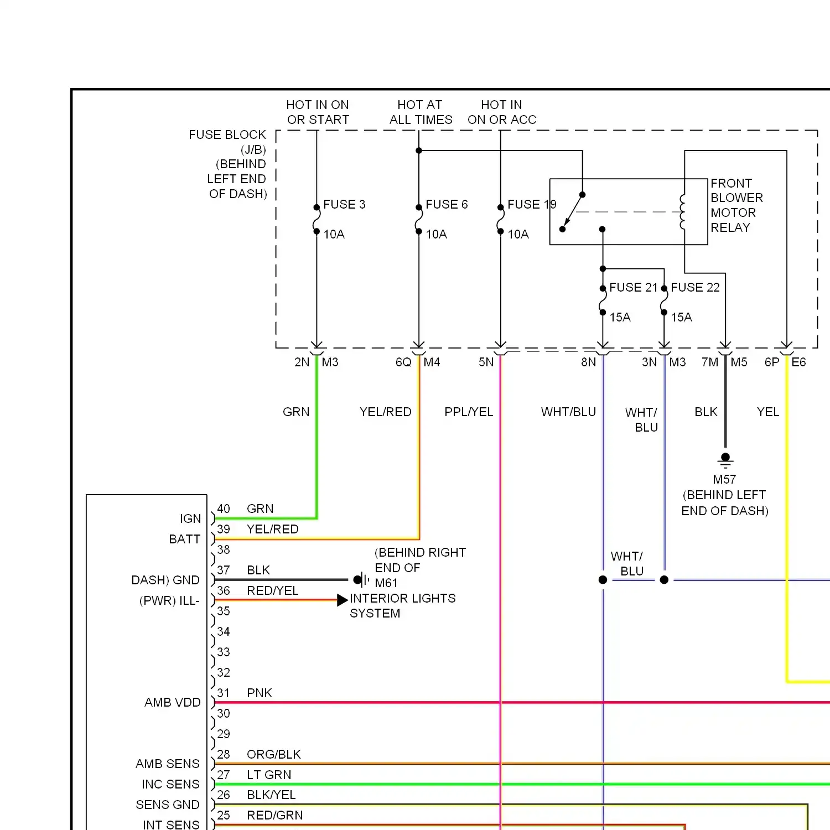Click the "BATT" pin function label
The width and height of the screenshot is (830, 830).
point(185,539)
